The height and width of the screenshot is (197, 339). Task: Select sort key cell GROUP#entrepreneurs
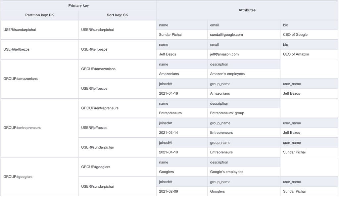click(x=118, y=108)
